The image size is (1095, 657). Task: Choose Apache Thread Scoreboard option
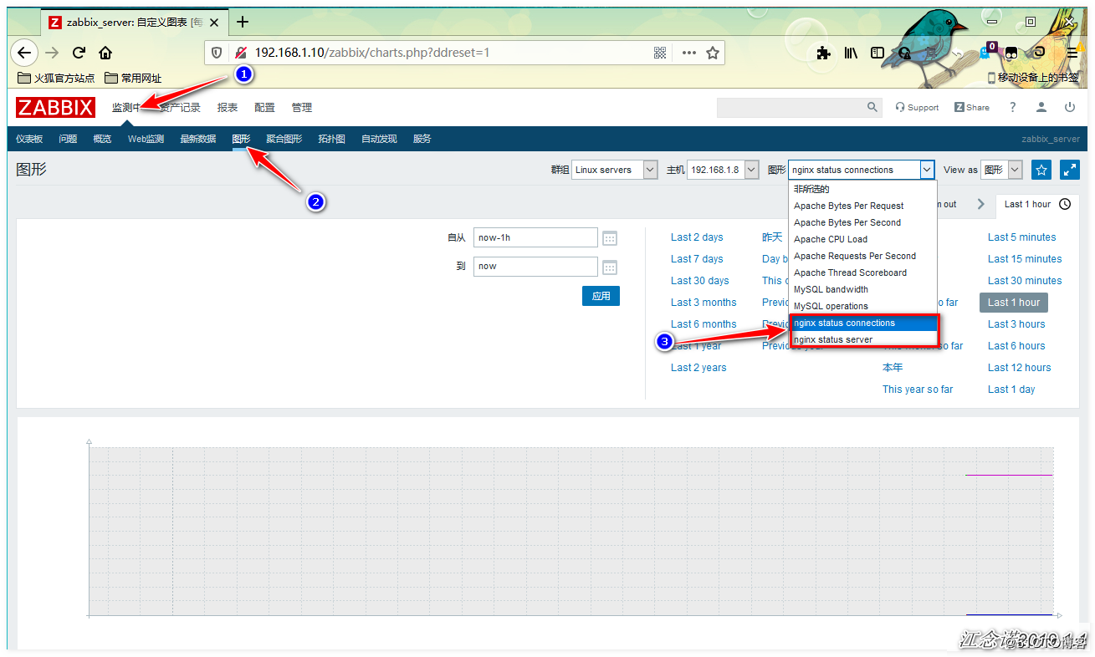pos(862,272)
